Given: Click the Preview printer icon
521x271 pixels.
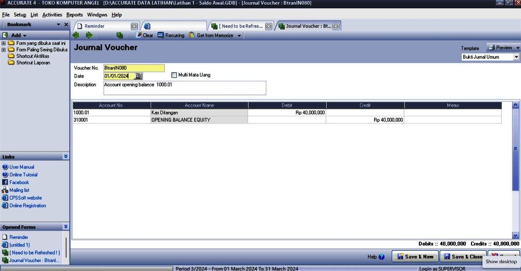Looking at the screenshot, I should click(x=491, y=47).
